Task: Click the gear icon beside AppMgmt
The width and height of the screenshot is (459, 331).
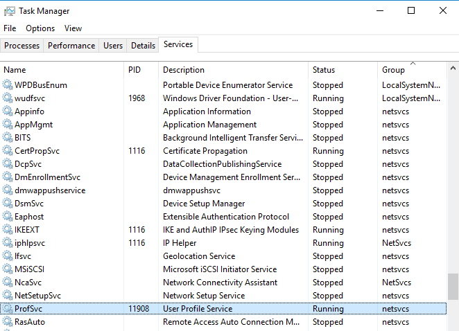Action: point(8,124)
